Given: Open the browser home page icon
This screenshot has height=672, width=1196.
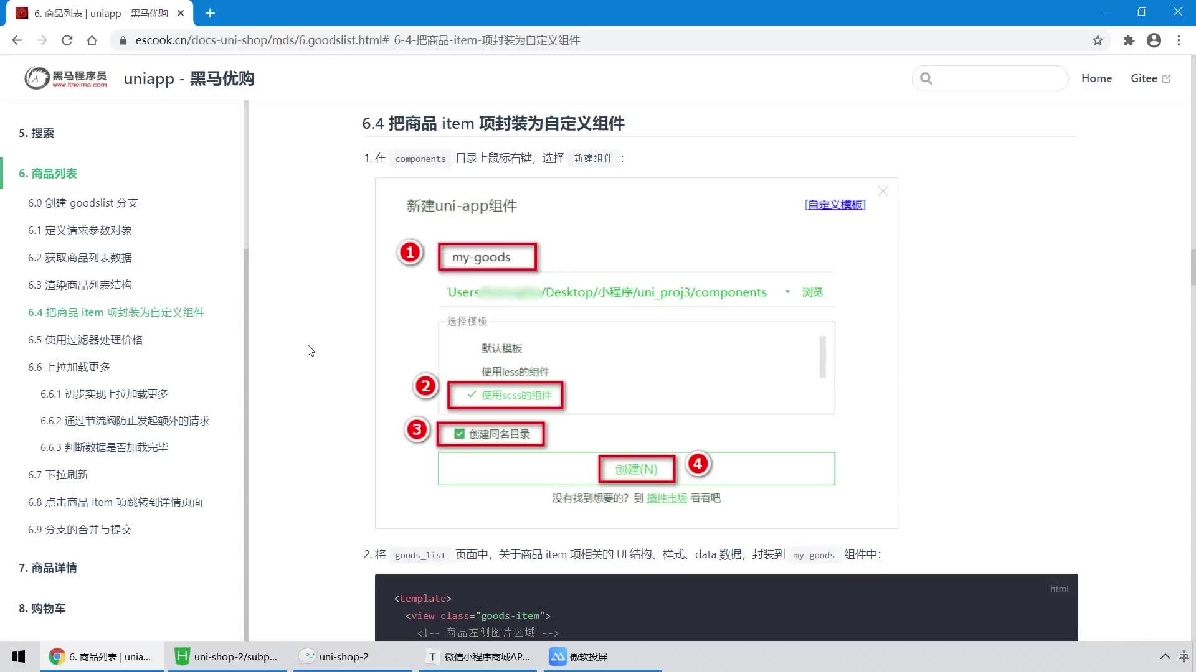Looking at the screenshot, I should click(x=92, y=40).
